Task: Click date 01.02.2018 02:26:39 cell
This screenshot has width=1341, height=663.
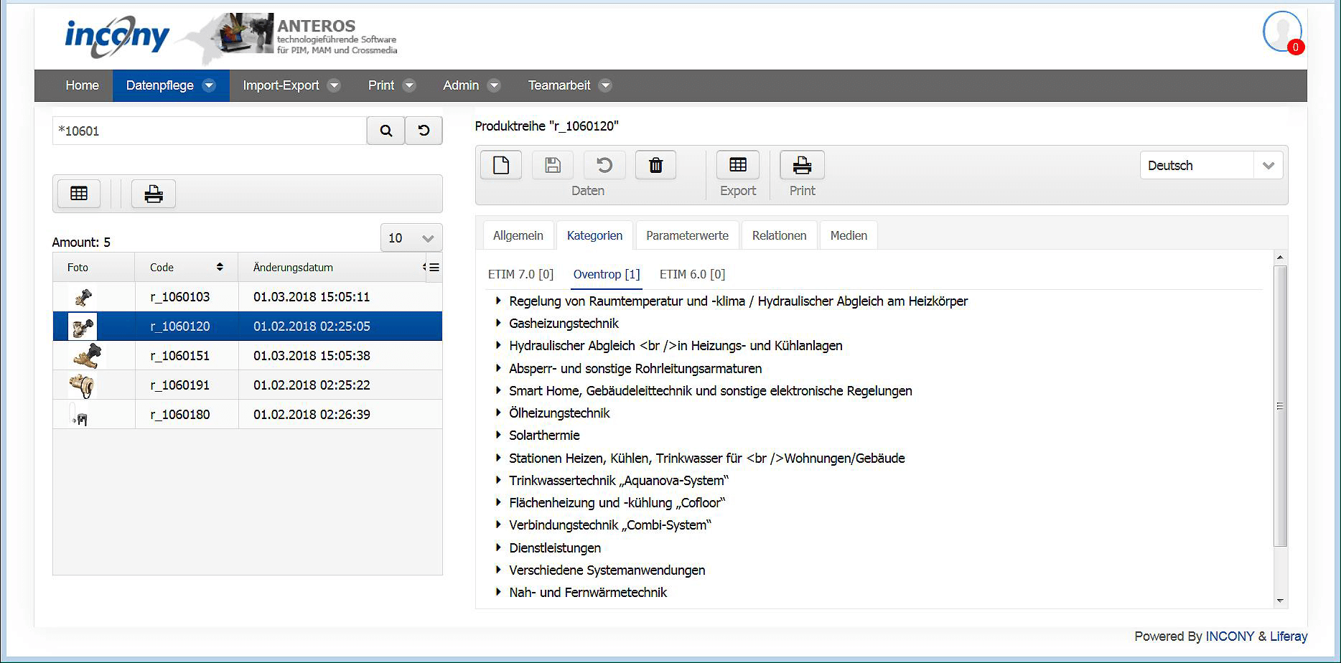Action: click(x=312, y=415)
